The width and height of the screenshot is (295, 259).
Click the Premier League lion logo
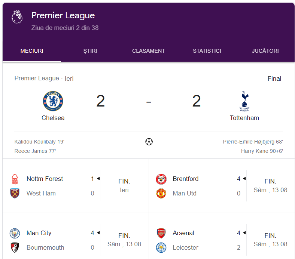point(17,17)
